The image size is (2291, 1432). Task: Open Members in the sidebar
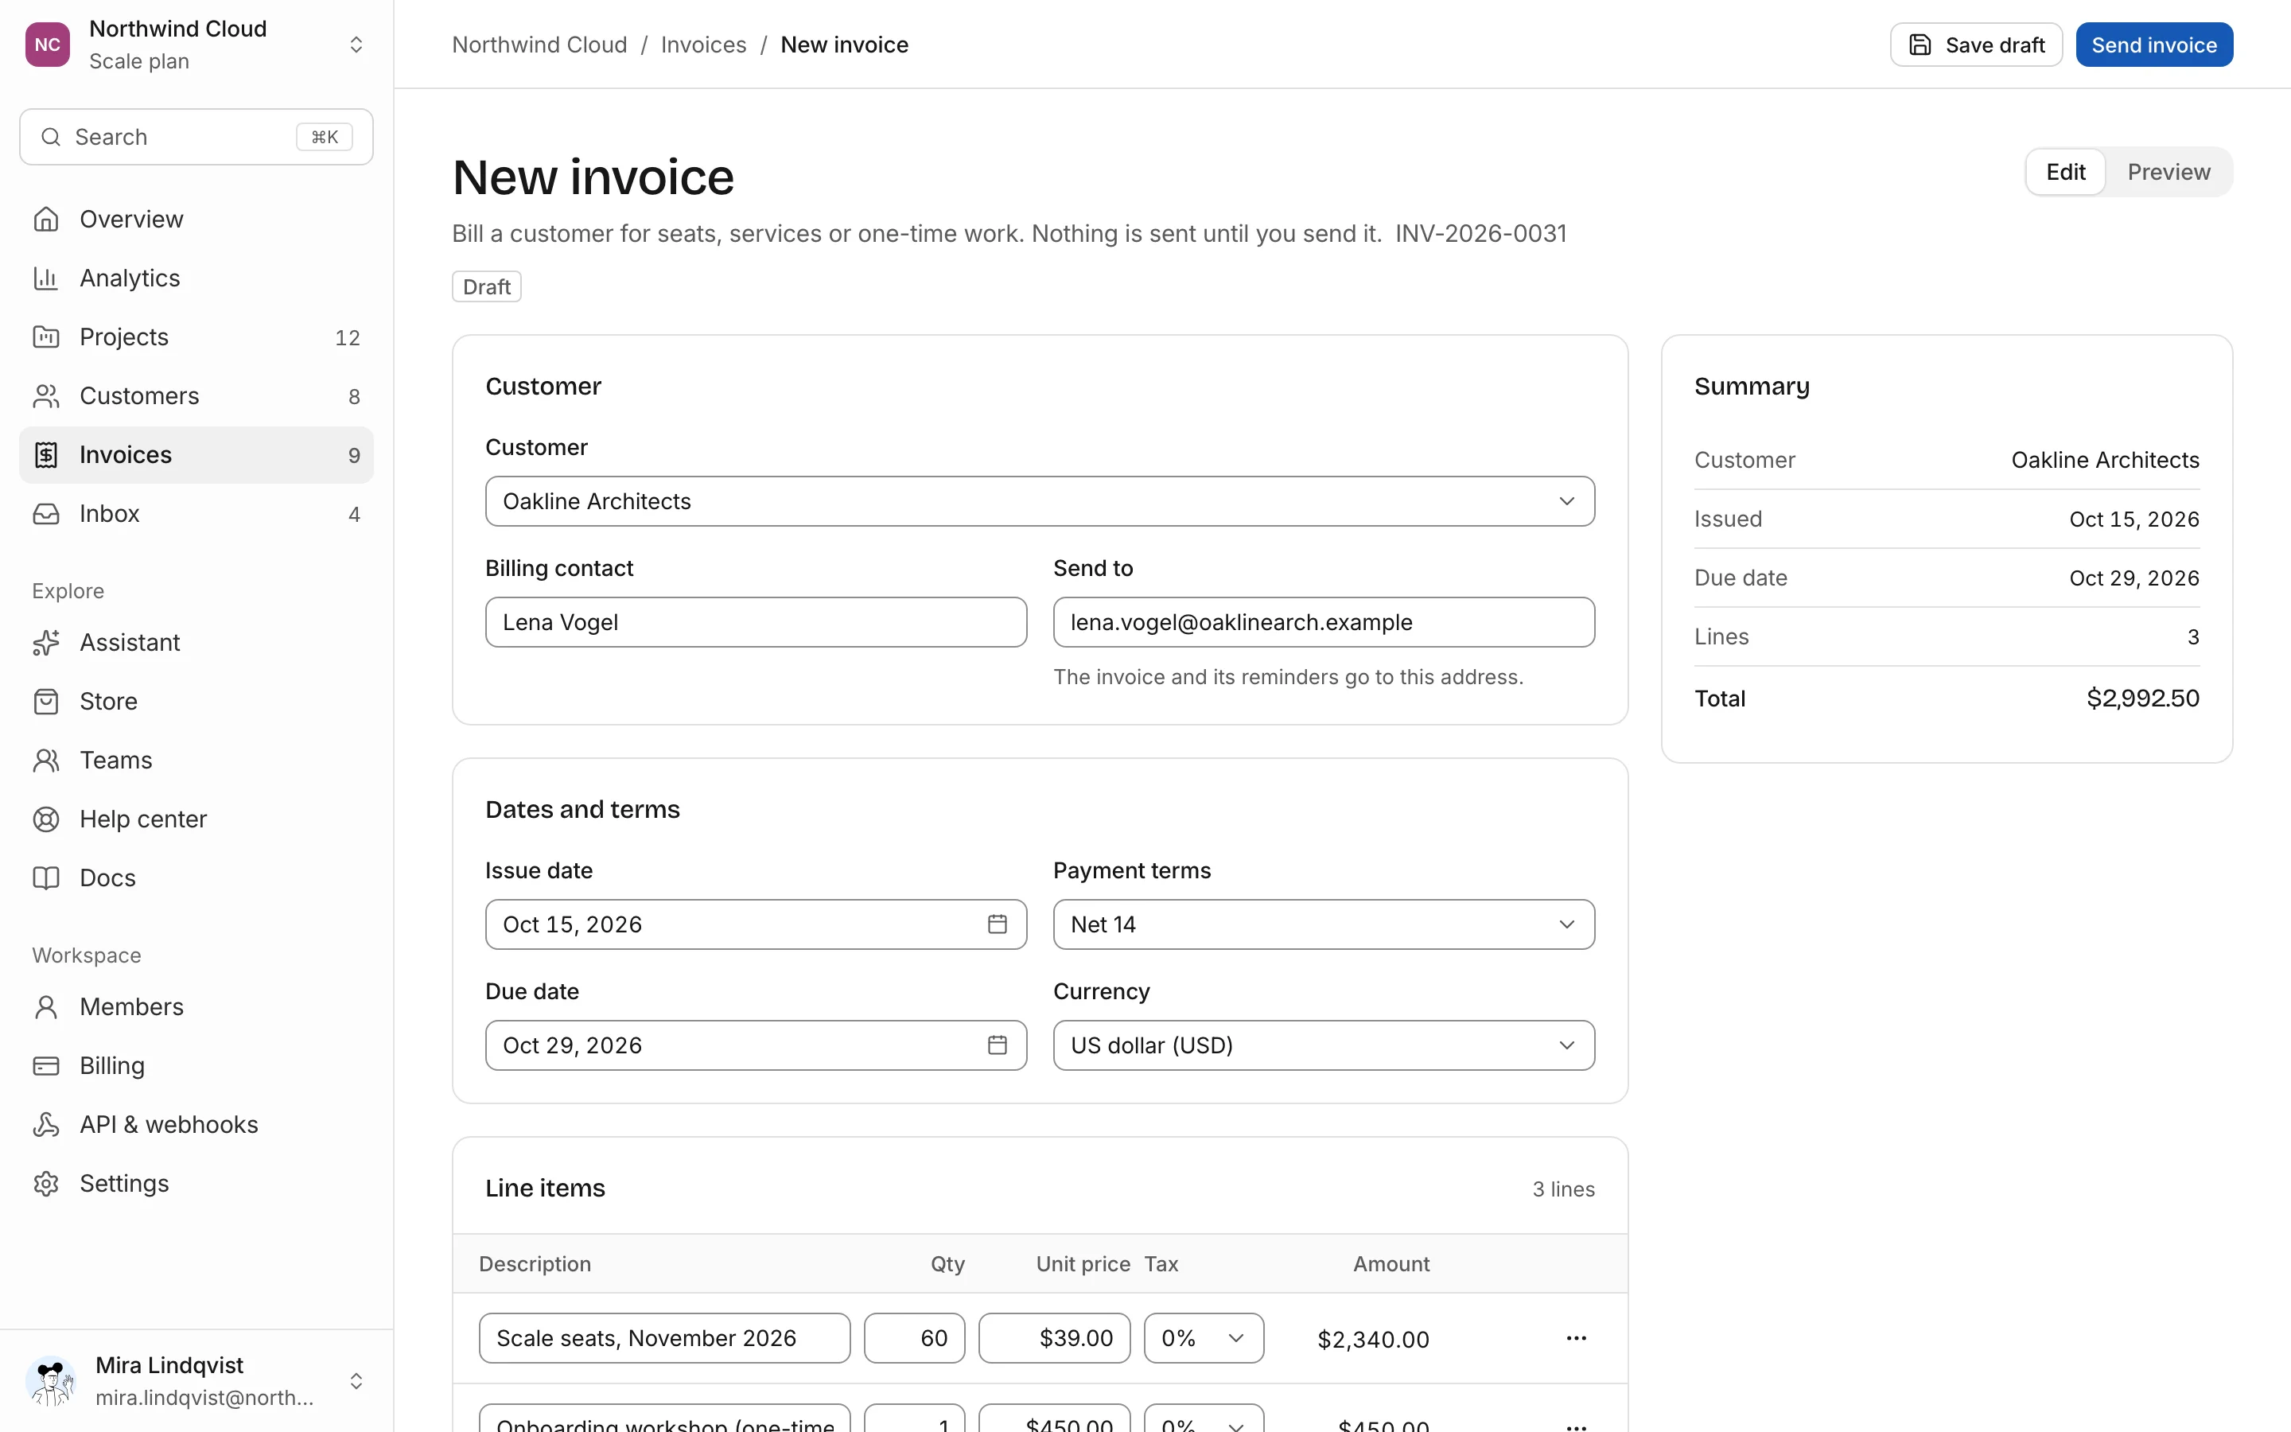pyautogui.click(x=196, y=1006)
